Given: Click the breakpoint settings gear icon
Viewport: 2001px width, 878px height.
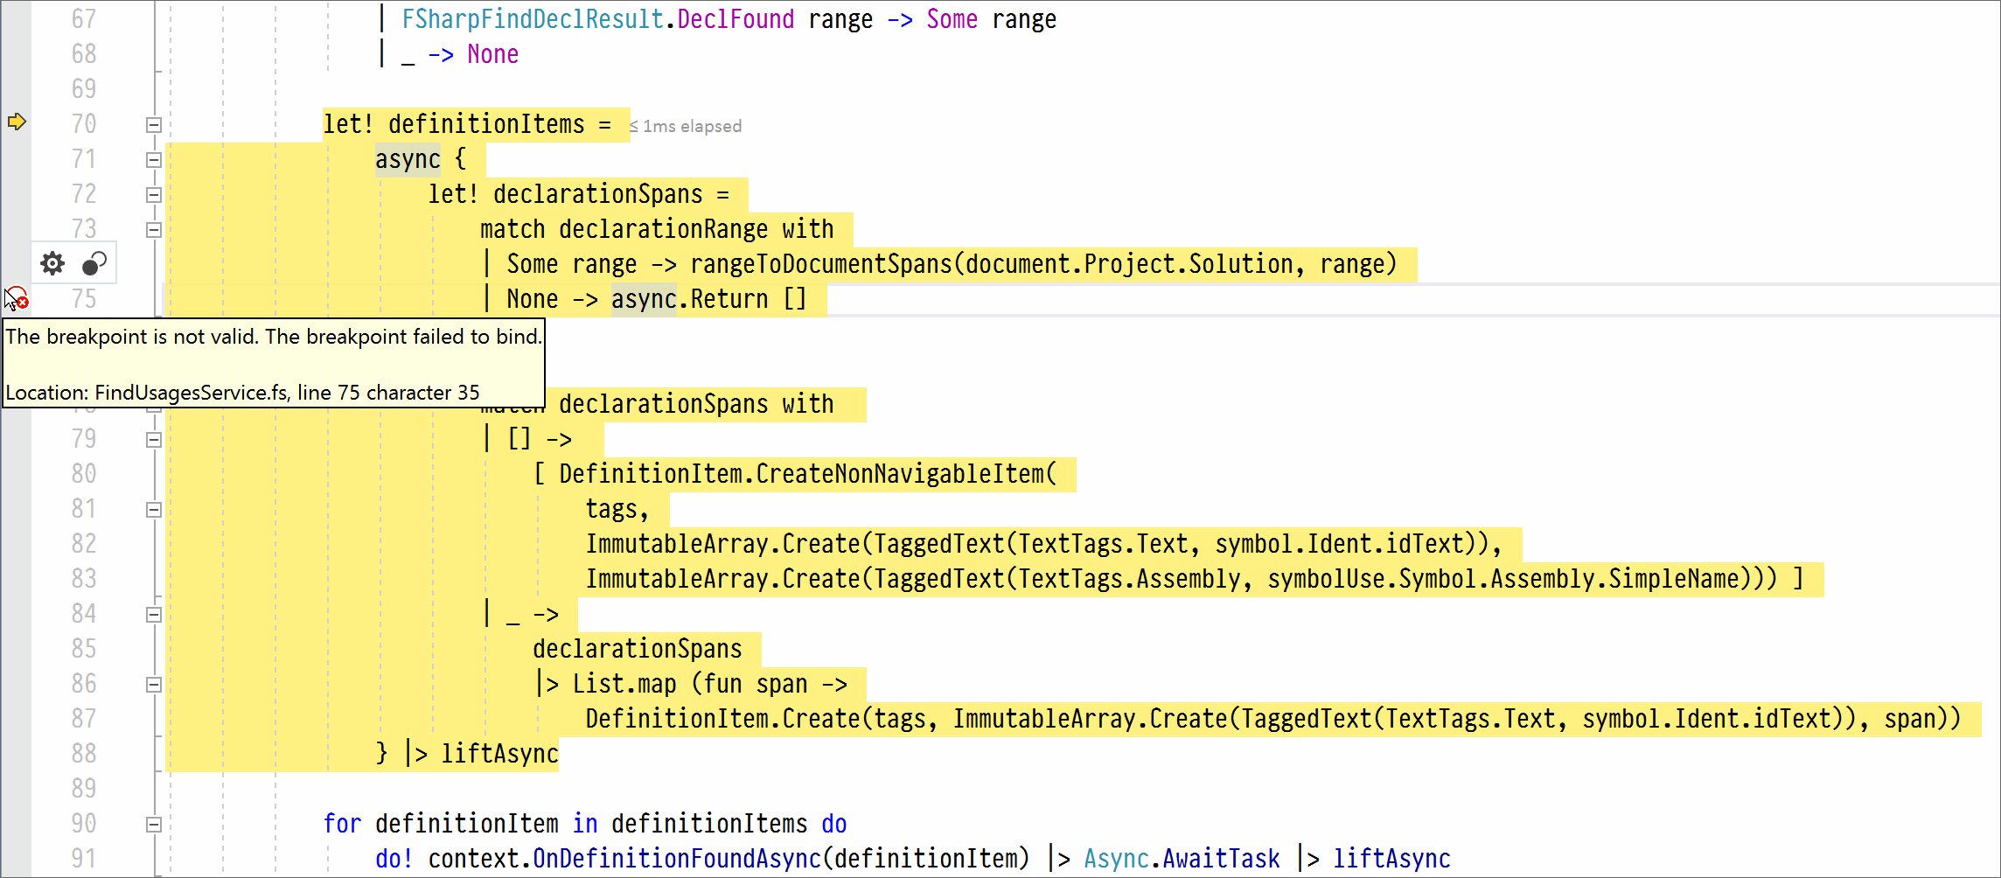Looking at the screenshot, I should click(x=52, y=262).
